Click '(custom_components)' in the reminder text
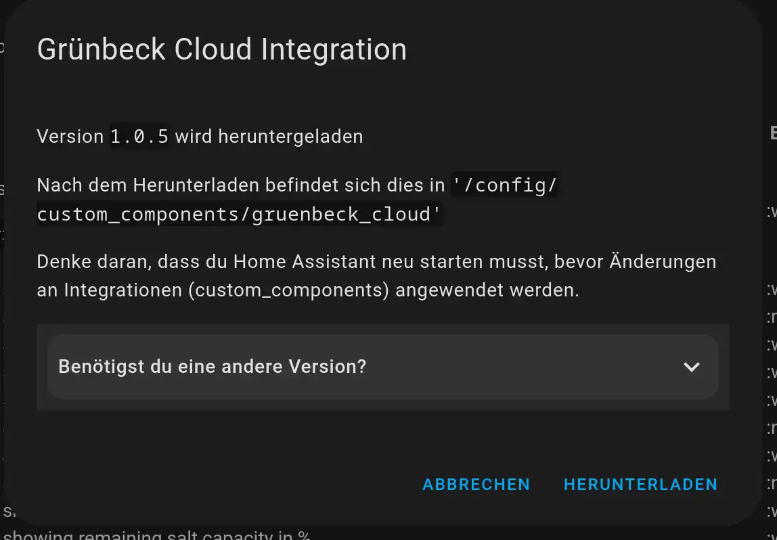Image resolution: width=777 pixels, height=540 pixels. (x=289, y=290)
